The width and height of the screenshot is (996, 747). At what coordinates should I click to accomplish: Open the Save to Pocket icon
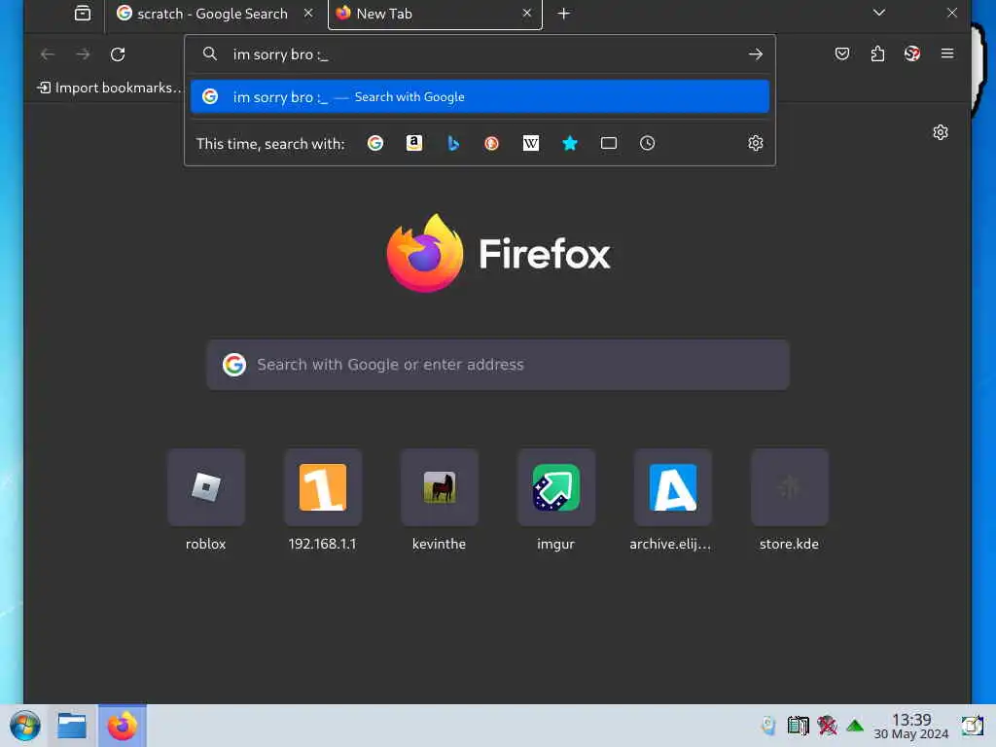coord(842,54)
